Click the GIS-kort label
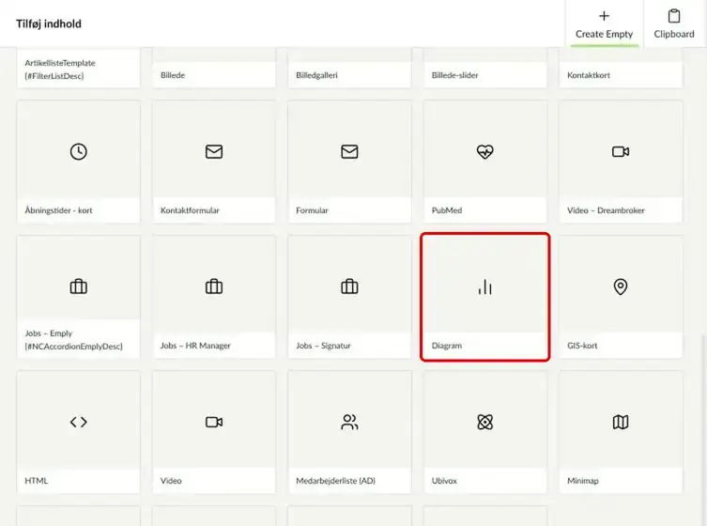The width and height of the screenshot is (707, 526). click(582, 346)
